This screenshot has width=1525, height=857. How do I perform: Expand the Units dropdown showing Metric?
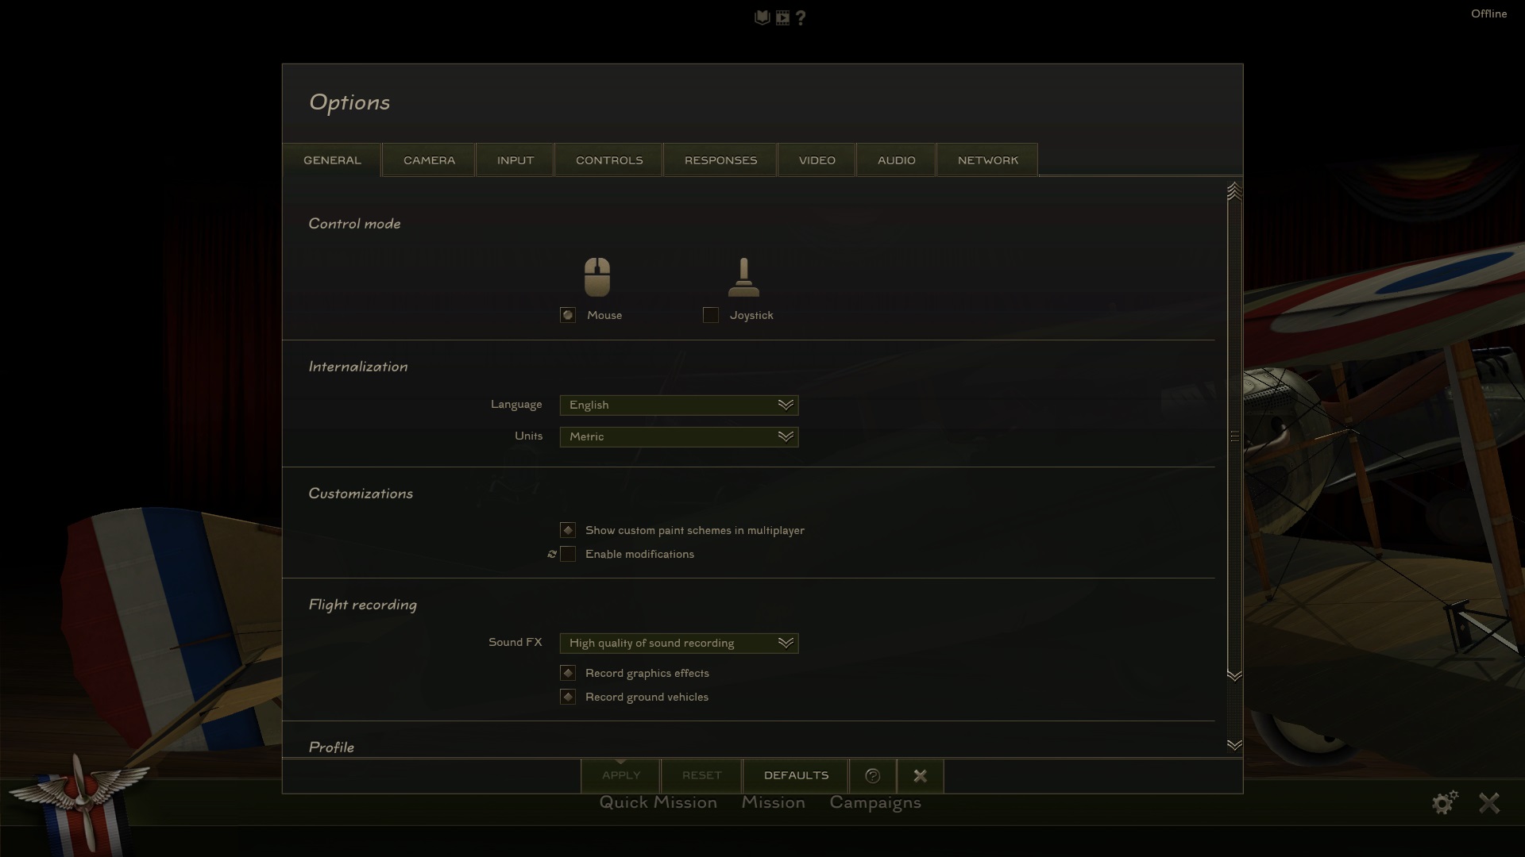pos(678,436)
